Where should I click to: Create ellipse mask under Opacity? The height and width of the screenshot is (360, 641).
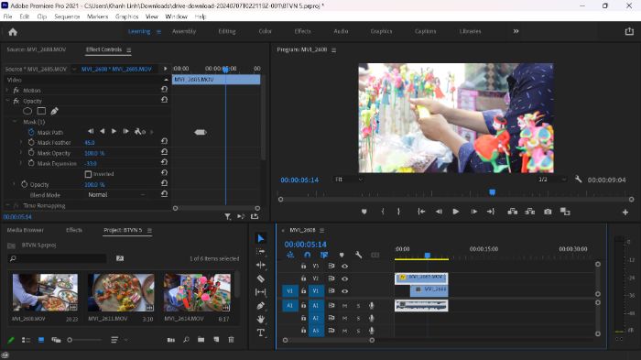(27, 111)
